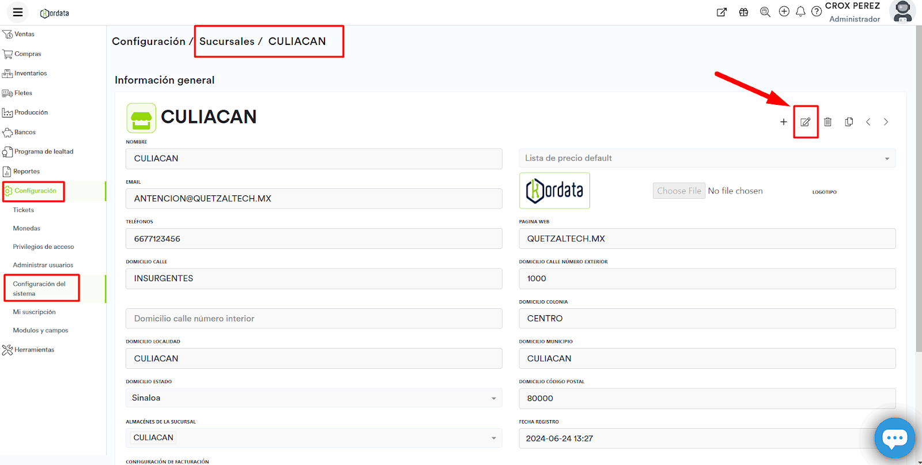Click the Choose File logo button
922x465 pixels.
(x=679, y=191)
